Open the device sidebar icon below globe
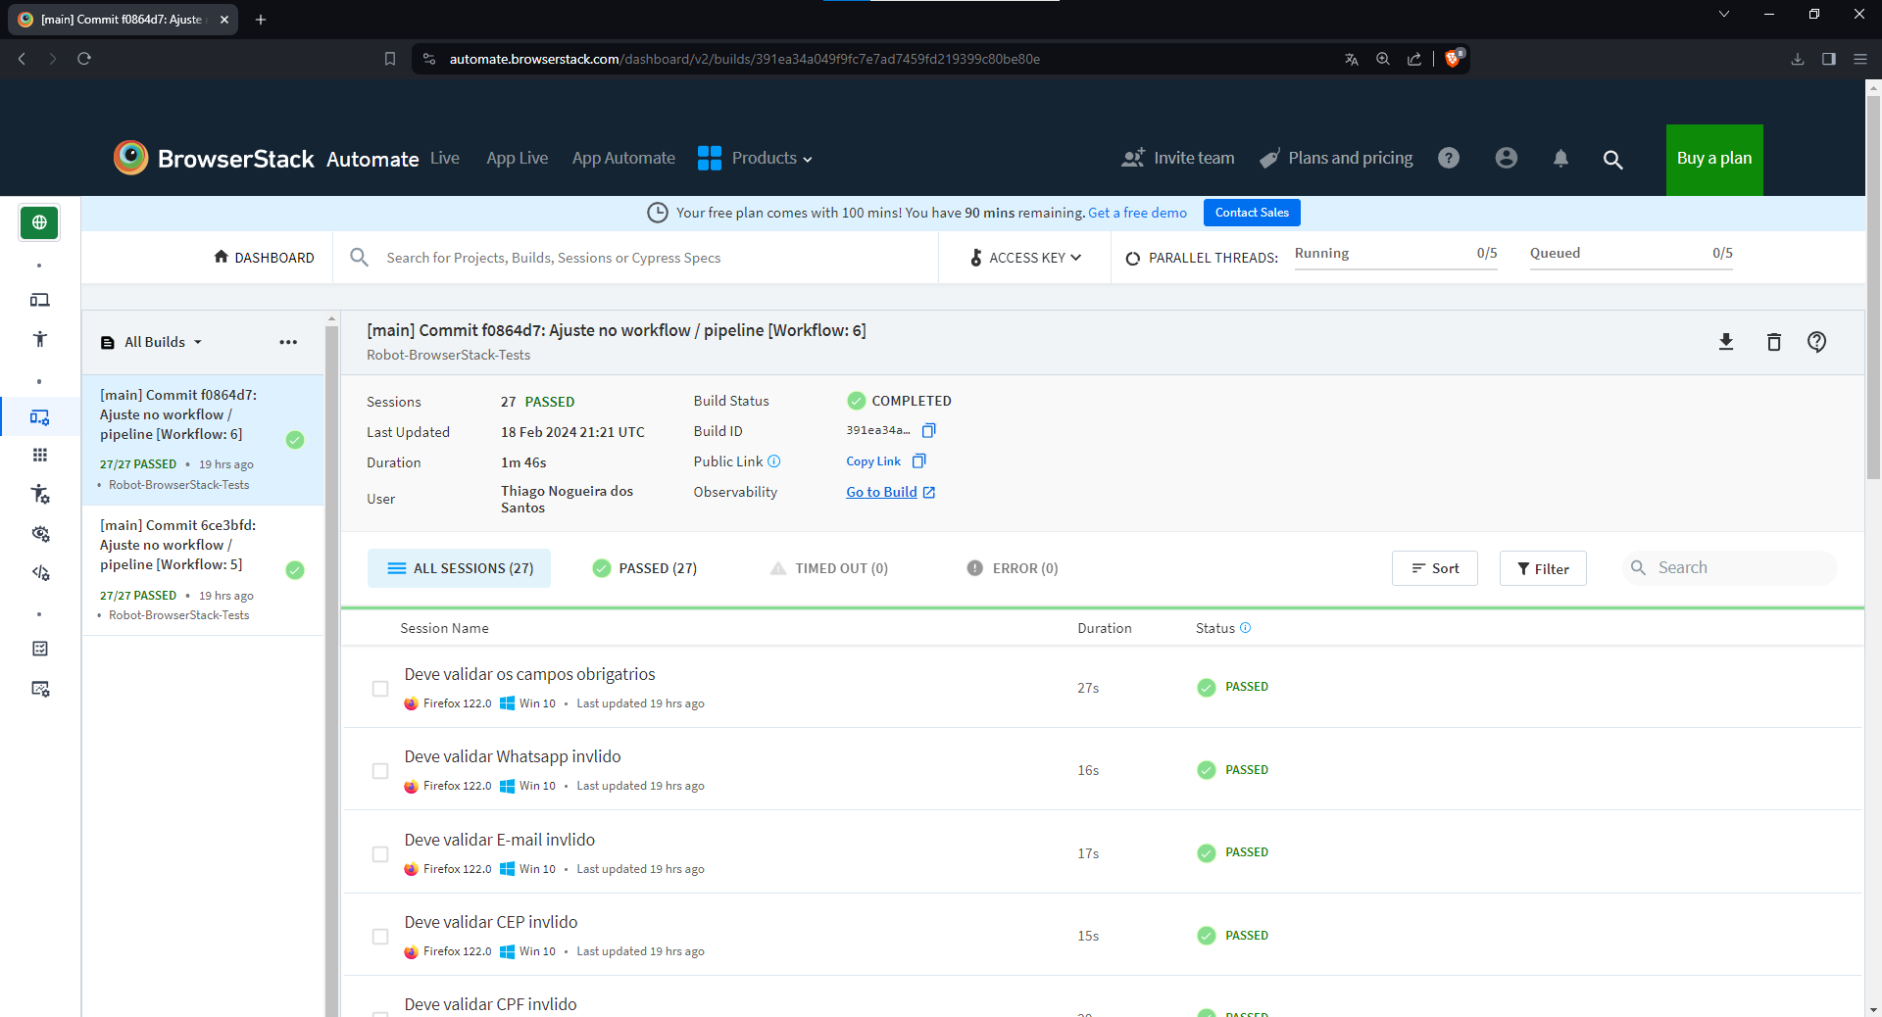This screenshot has height=1017, width=1882. pos(39,300)
